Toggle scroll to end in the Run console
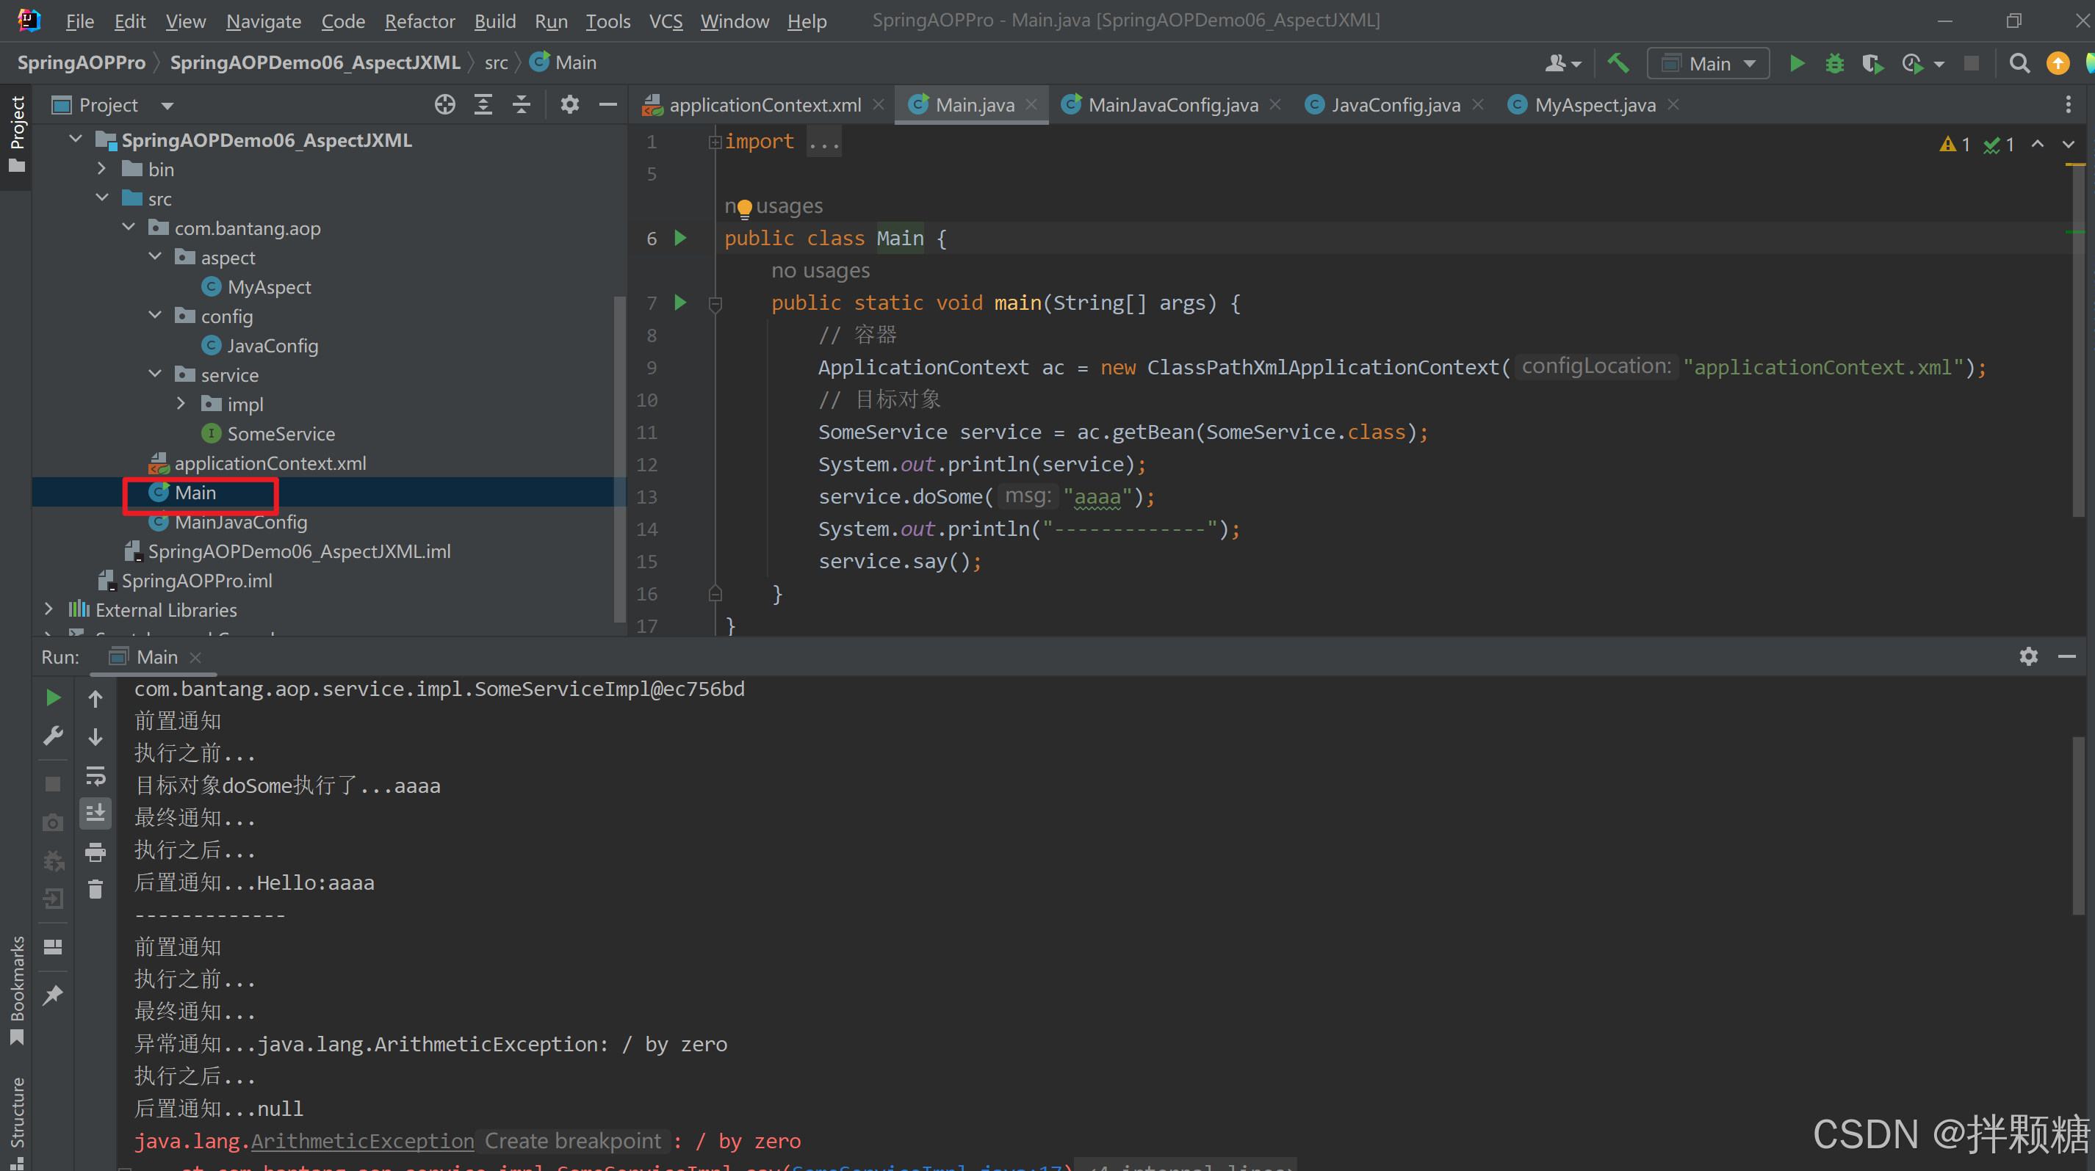Viewport: 2095px width, 1171px height. tap(95, 813)
